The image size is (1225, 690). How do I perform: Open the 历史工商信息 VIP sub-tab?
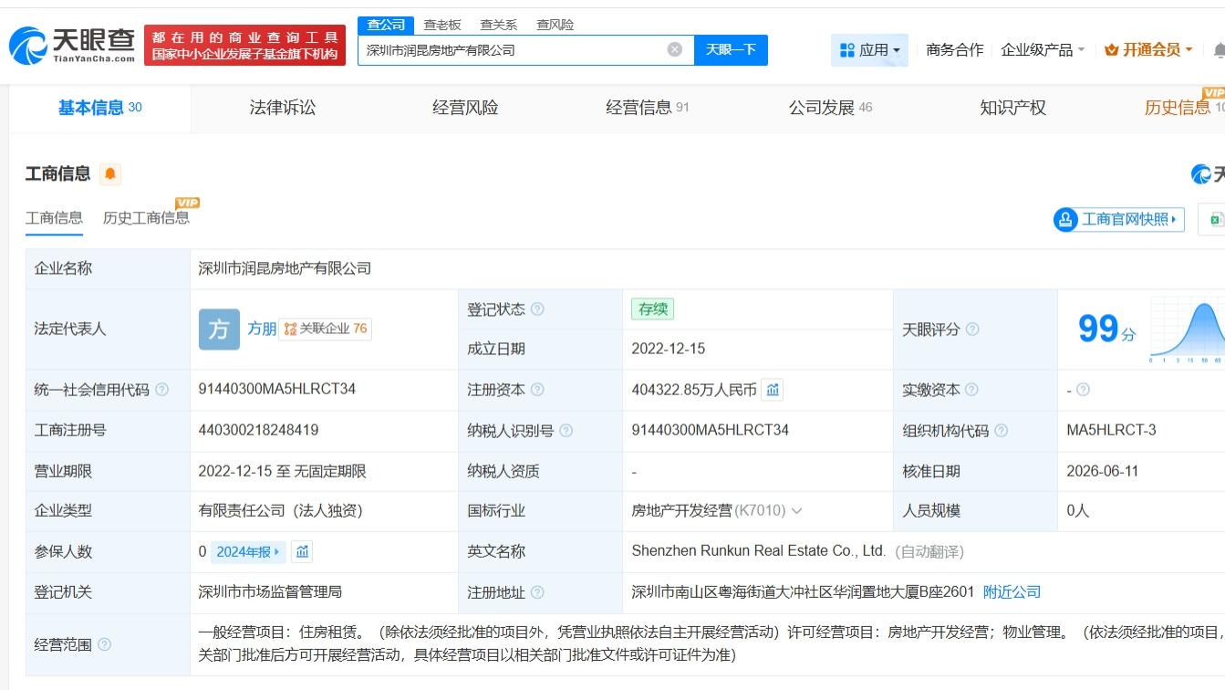pyautogui.click(x=146, y=218)
